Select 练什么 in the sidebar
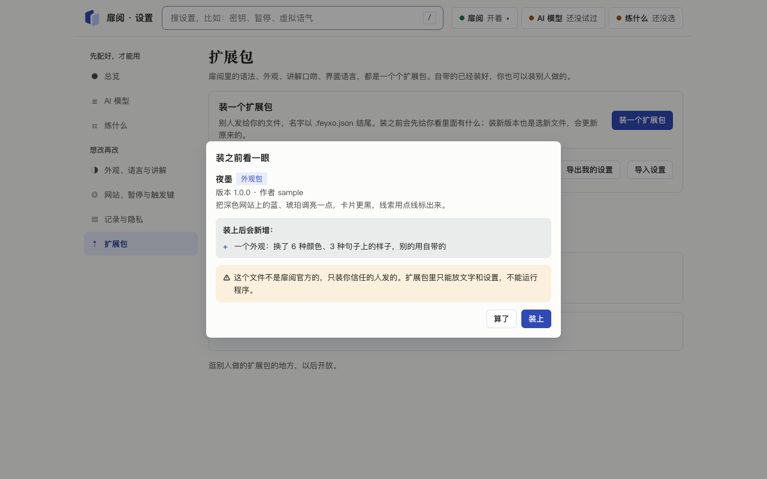767x479 pixels. (x=141, y=126)
